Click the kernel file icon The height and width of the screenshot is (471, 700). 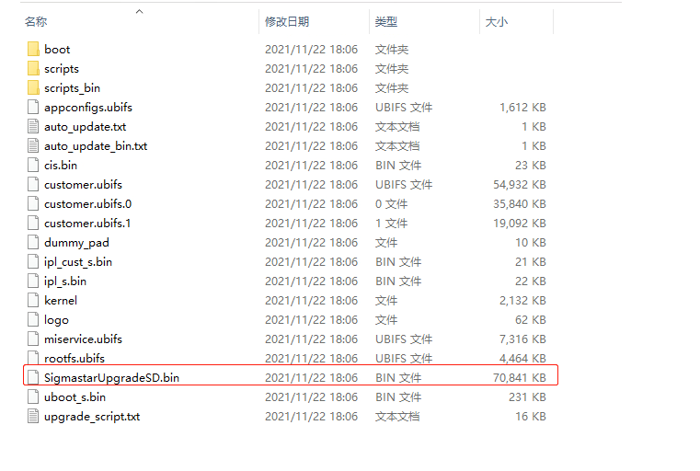(x=33, y=301)
